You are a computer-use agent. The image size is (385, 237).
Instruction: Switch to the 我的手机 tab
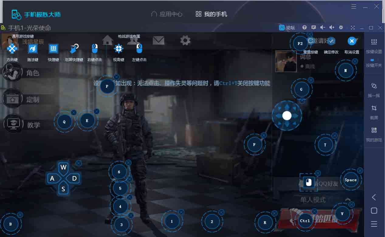tap(211, 14)
